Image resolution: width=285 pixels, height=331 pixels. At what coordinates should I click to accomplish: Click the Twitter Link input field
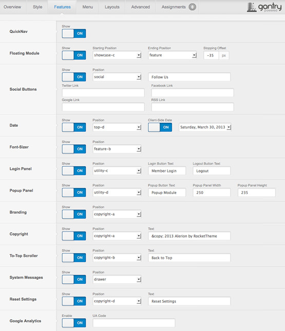pyautogui.click(x=103, y=93)
